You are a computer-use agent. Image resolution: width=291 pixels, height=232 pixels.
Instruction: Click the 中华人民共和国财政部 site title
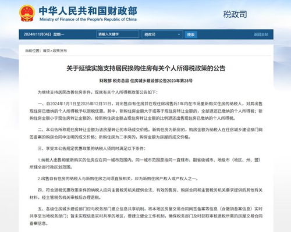[x=88, y=11]
